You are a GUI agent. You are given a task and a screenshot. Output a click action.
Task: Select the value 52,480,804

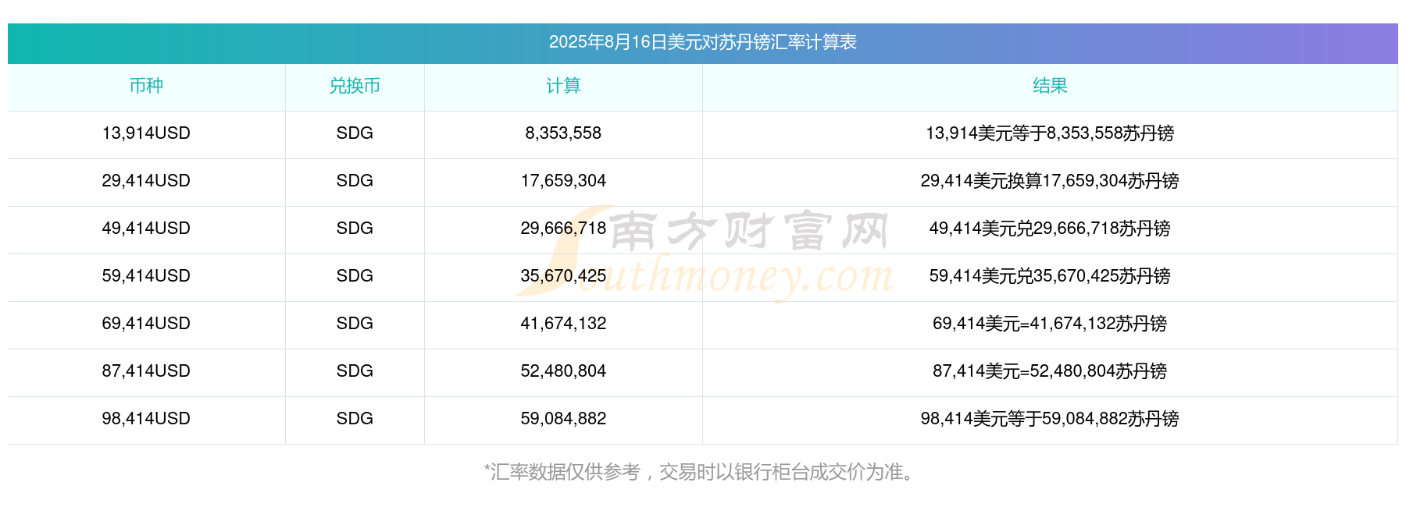563,371
